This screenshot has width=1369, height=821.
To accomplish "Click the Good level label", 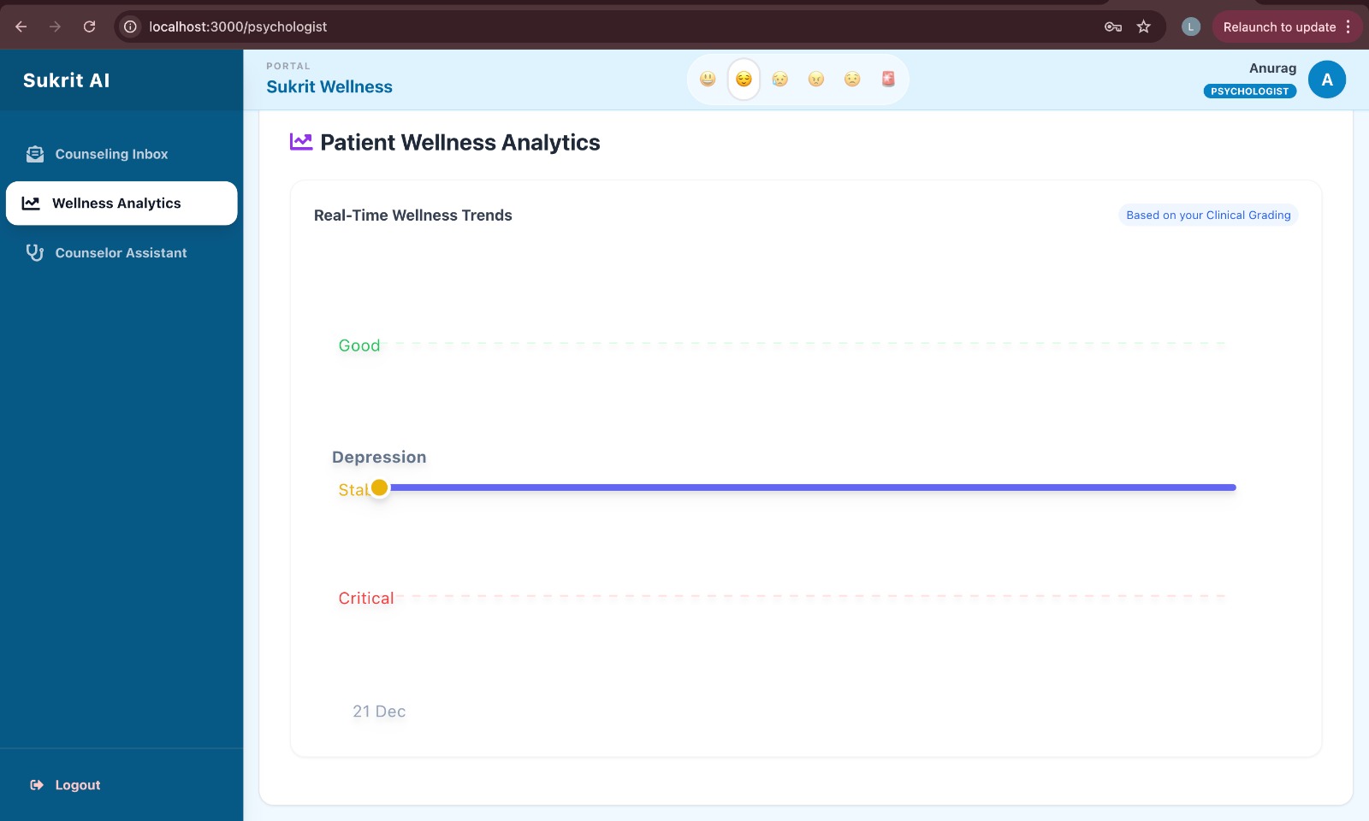I will [359, 346].
